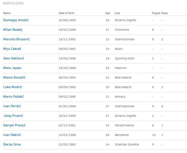Click the Goals column header

[164, 13]
